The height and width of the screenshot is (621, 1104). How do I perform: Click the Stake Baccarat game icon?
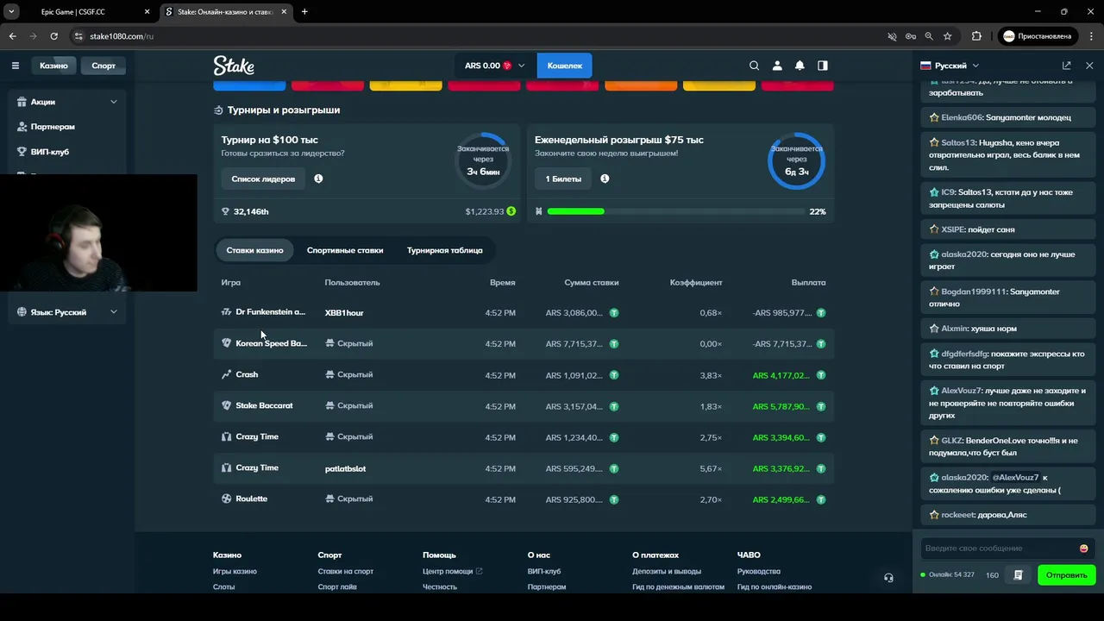click(x=226, y=405)
